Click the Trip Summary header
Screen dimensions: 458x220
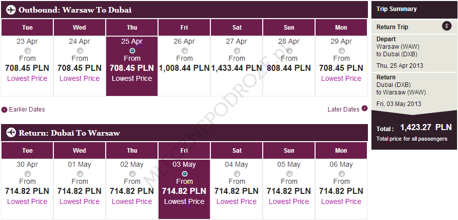[x=397, y=9]
